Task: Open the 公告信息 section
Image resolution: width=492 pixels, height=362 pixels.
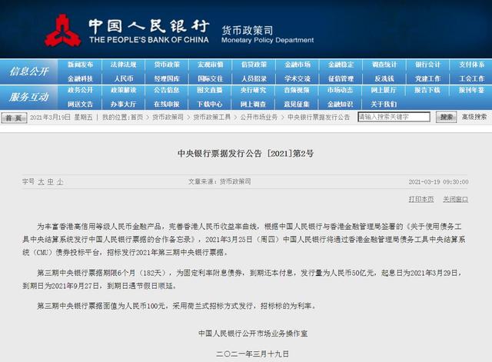Action: pos(167,90)
